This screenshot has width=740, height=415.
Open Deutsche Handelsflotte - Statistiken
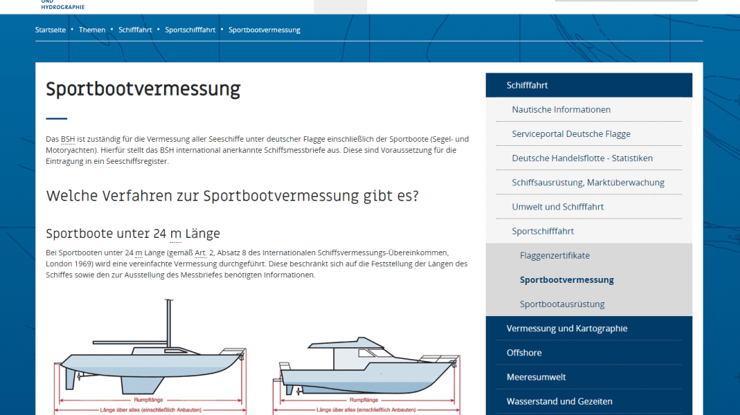(x=583, y=158)
